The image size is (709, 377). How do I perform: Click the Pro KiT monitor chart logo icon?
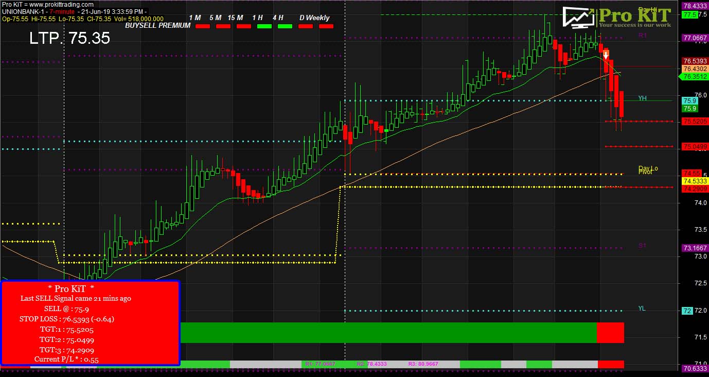578,17
